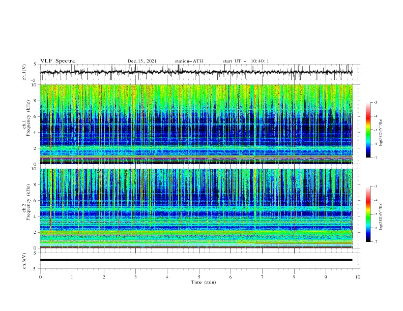Click the "9" tick on the time axis
Screen dimensions: 403x311
click(326, 277)
